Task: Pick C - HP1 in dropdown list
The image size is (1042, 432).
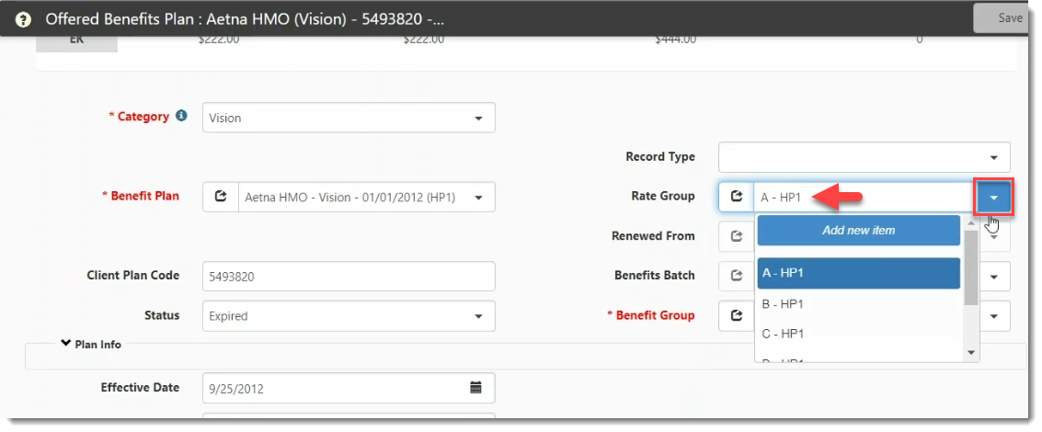Action: (858, 334)
